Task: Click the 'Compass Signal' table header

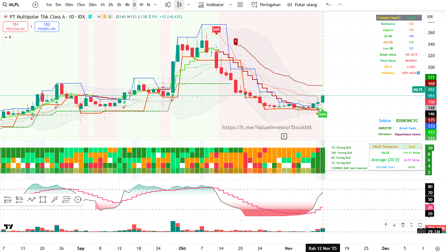Action: click(388, 18)
